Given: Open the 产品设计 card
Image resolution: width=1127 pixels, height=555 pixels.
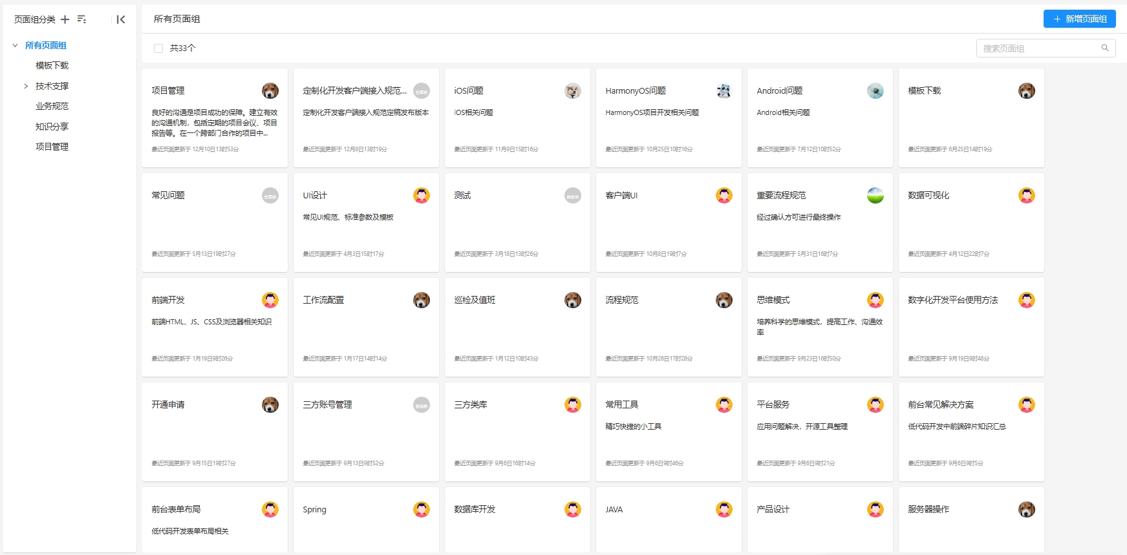Looking at the screenshot, I should click(820, 521).
